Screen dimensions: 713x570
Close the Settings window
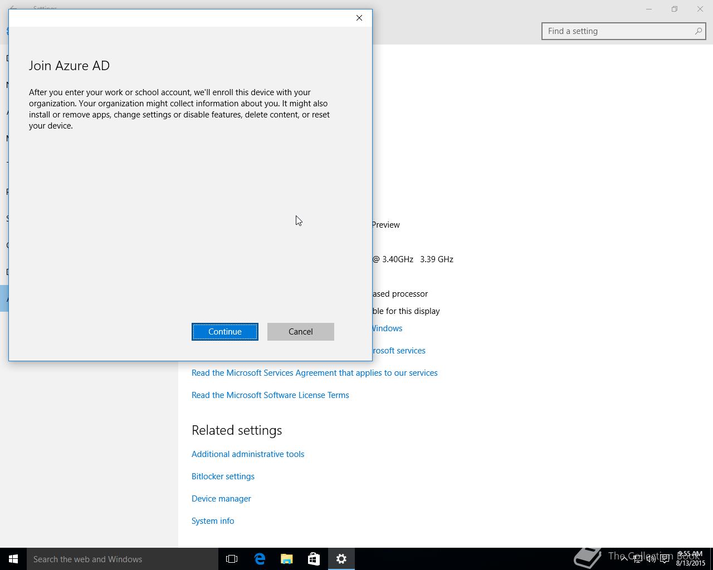coord(700,9)
